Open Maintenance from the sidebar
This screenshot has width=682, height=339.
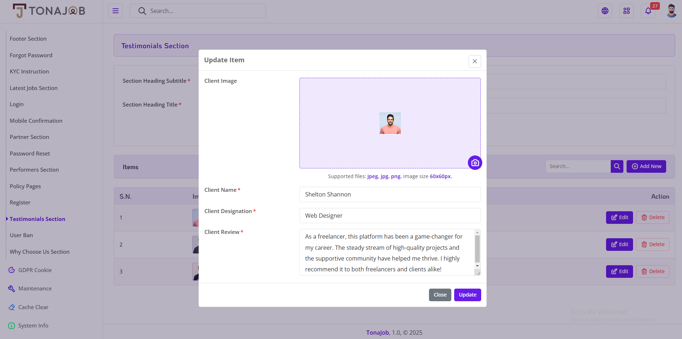(x=35, y=289)
